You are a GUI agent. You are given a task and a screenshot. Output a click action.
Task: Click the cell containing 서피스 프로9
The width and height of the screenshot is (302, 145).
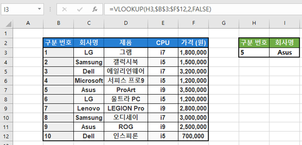tap(126, 80)
